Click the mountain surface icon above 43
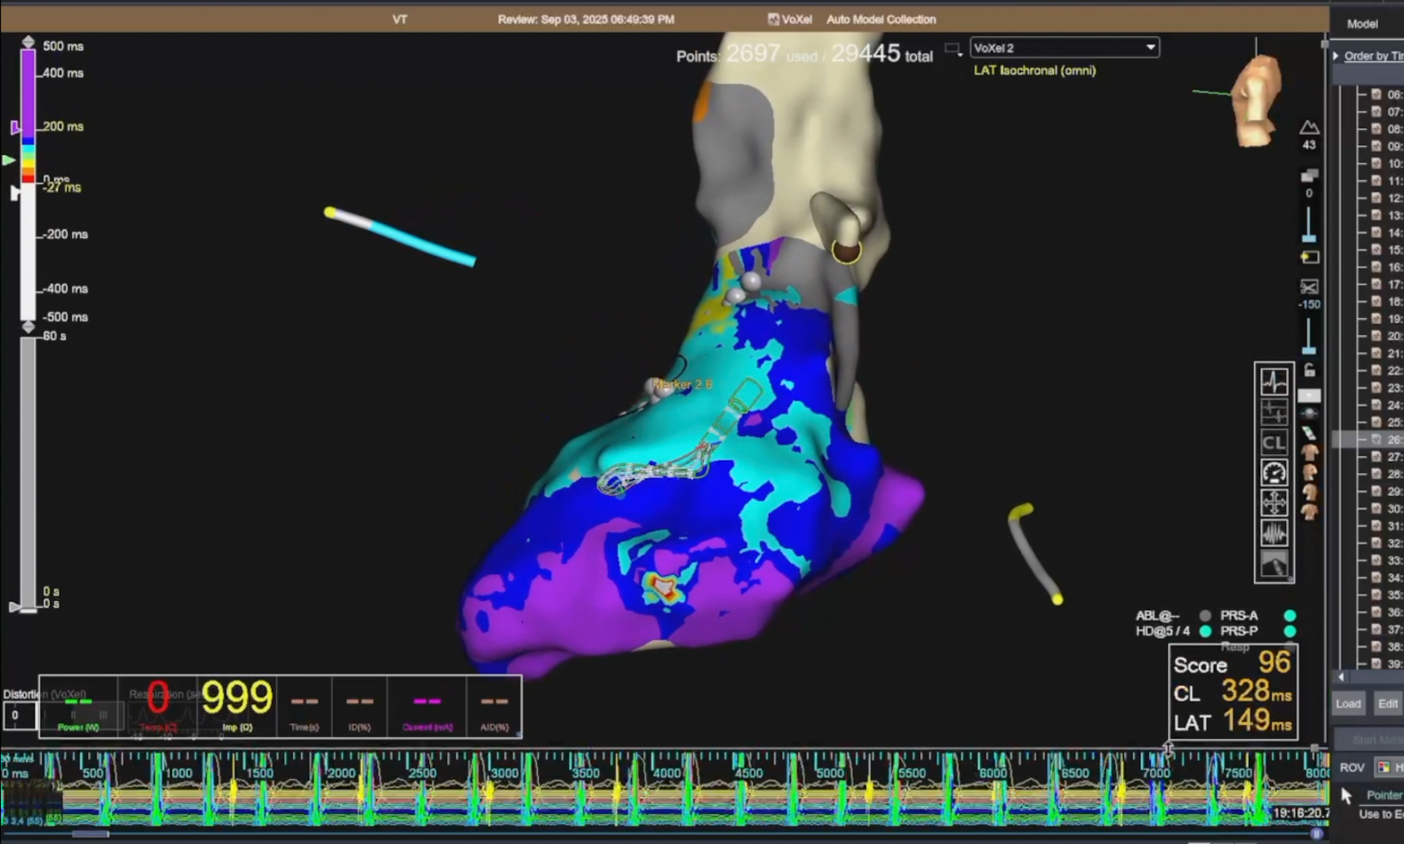 pos(1309,127)
